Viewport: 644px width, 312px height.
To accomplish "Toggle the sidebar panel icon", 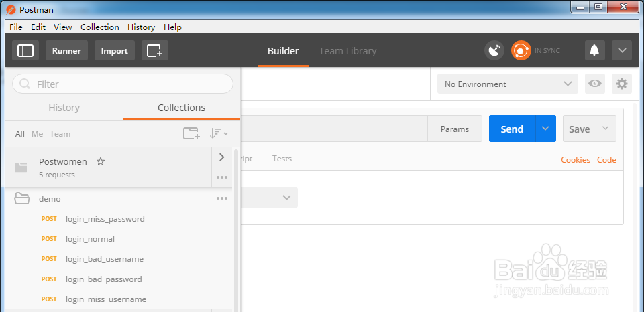I will click(x=25, y=50).
